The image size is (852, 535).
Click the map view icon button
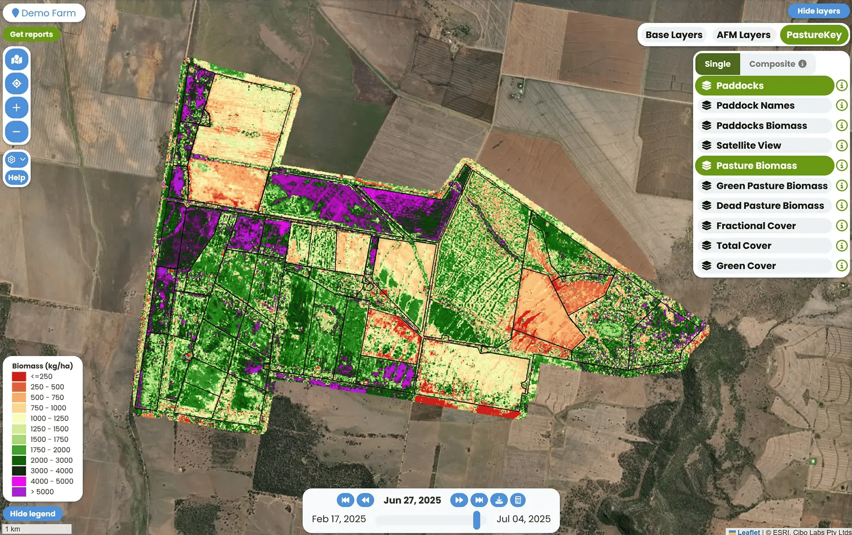(17, 60)
